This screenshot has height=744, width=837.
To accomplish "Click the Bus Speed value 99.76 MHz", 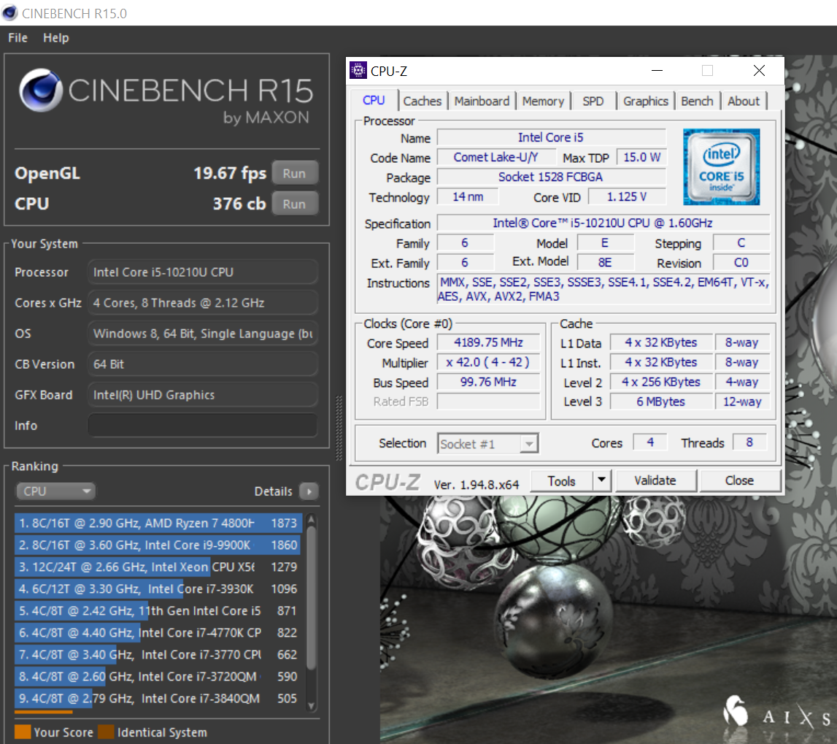I will [x=488, y=382].
